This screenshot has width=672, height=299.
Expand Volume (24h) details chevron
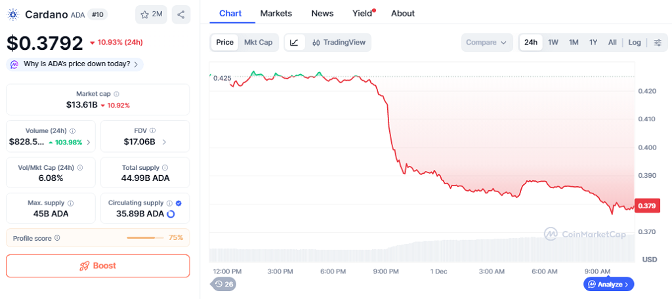click(89, 142)
